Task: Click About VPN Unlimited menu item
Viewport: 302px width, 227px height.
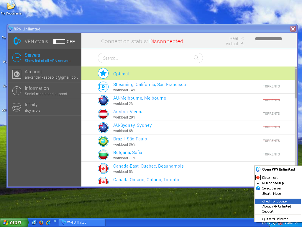Action: click(278, 206)
